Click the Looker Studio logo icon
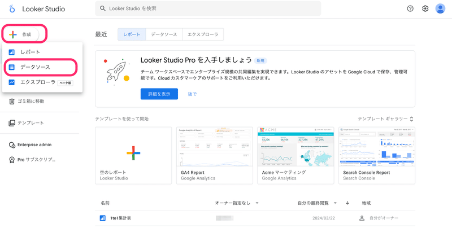 11,9
